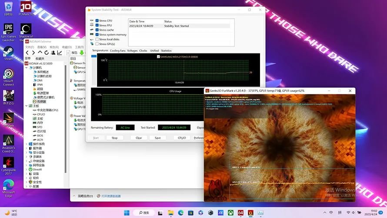Enable the Stress GPU(s) checkbox

[x=97, y=44]
